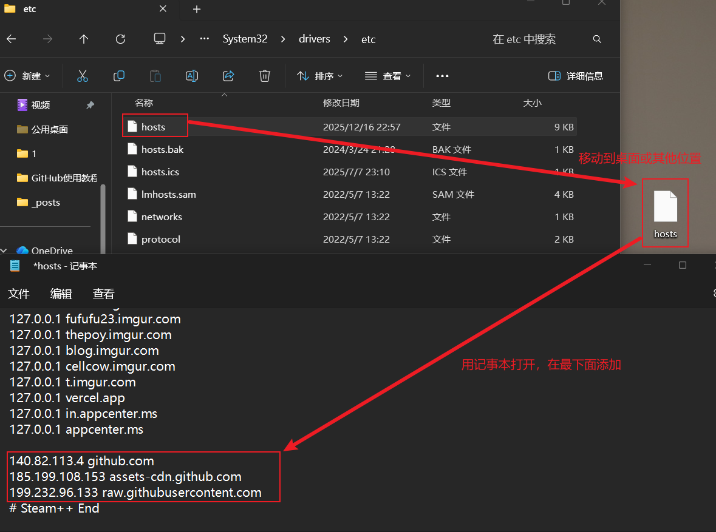Screen dimensions: 716x532
Task: Open Notepad's 文件 menu
Action: pyautogui.click(x=19, y=294)
